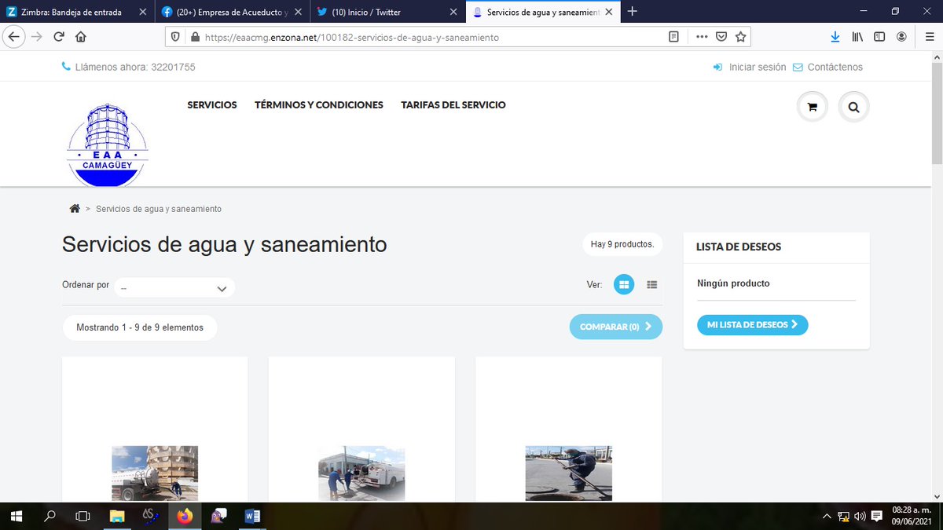Viewport: 943px width, 530px height.
Task: Switch product listing to list view
Action: click(x=651, y=284)
